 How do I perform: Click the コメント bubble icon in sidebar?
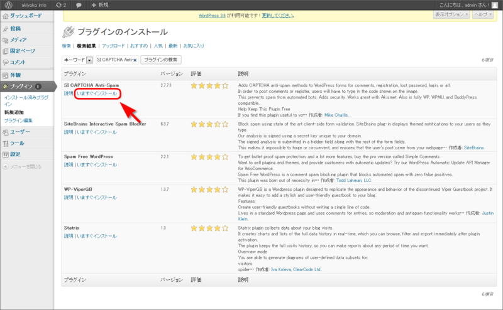pyautogui.click(x=6, y=63)
